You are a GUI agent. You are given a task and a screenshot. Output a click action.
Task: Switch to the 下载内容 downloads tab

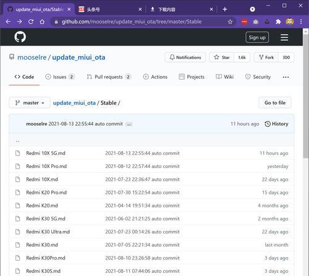180,9
